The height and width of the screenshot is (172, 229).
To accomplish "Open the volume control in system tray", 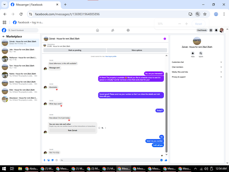I will pyautogui.click(x=206, y=169).
